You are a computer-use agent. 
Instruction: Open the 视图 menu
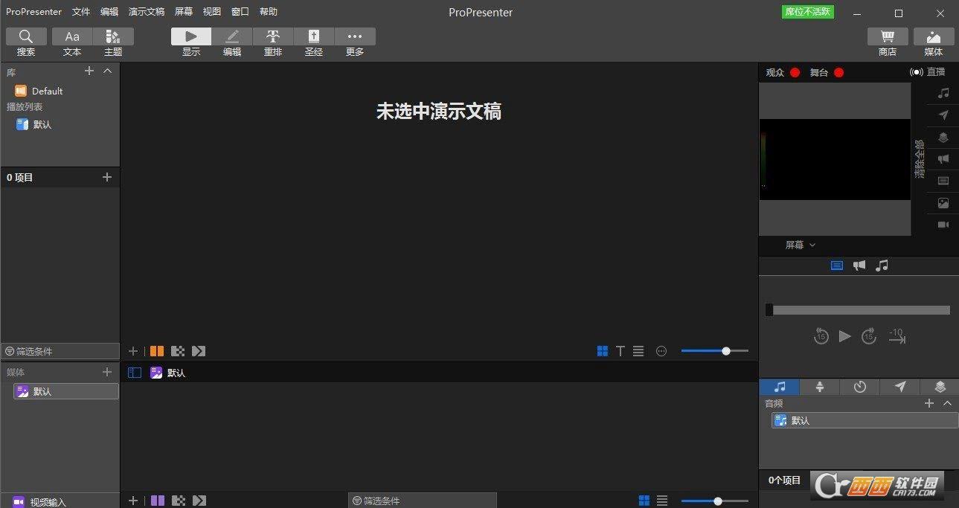pos(212,12)
